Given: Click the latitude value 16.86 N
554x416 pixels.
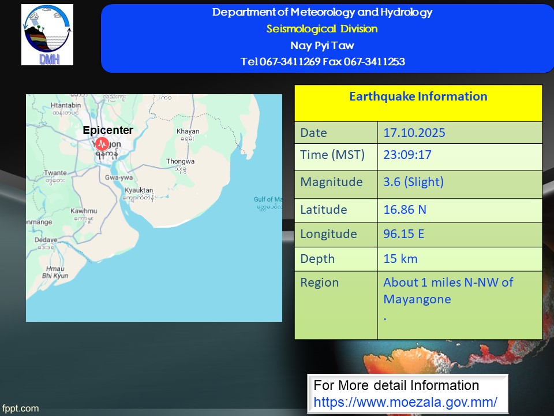Looking at the screenshot, I should [405, 210].
